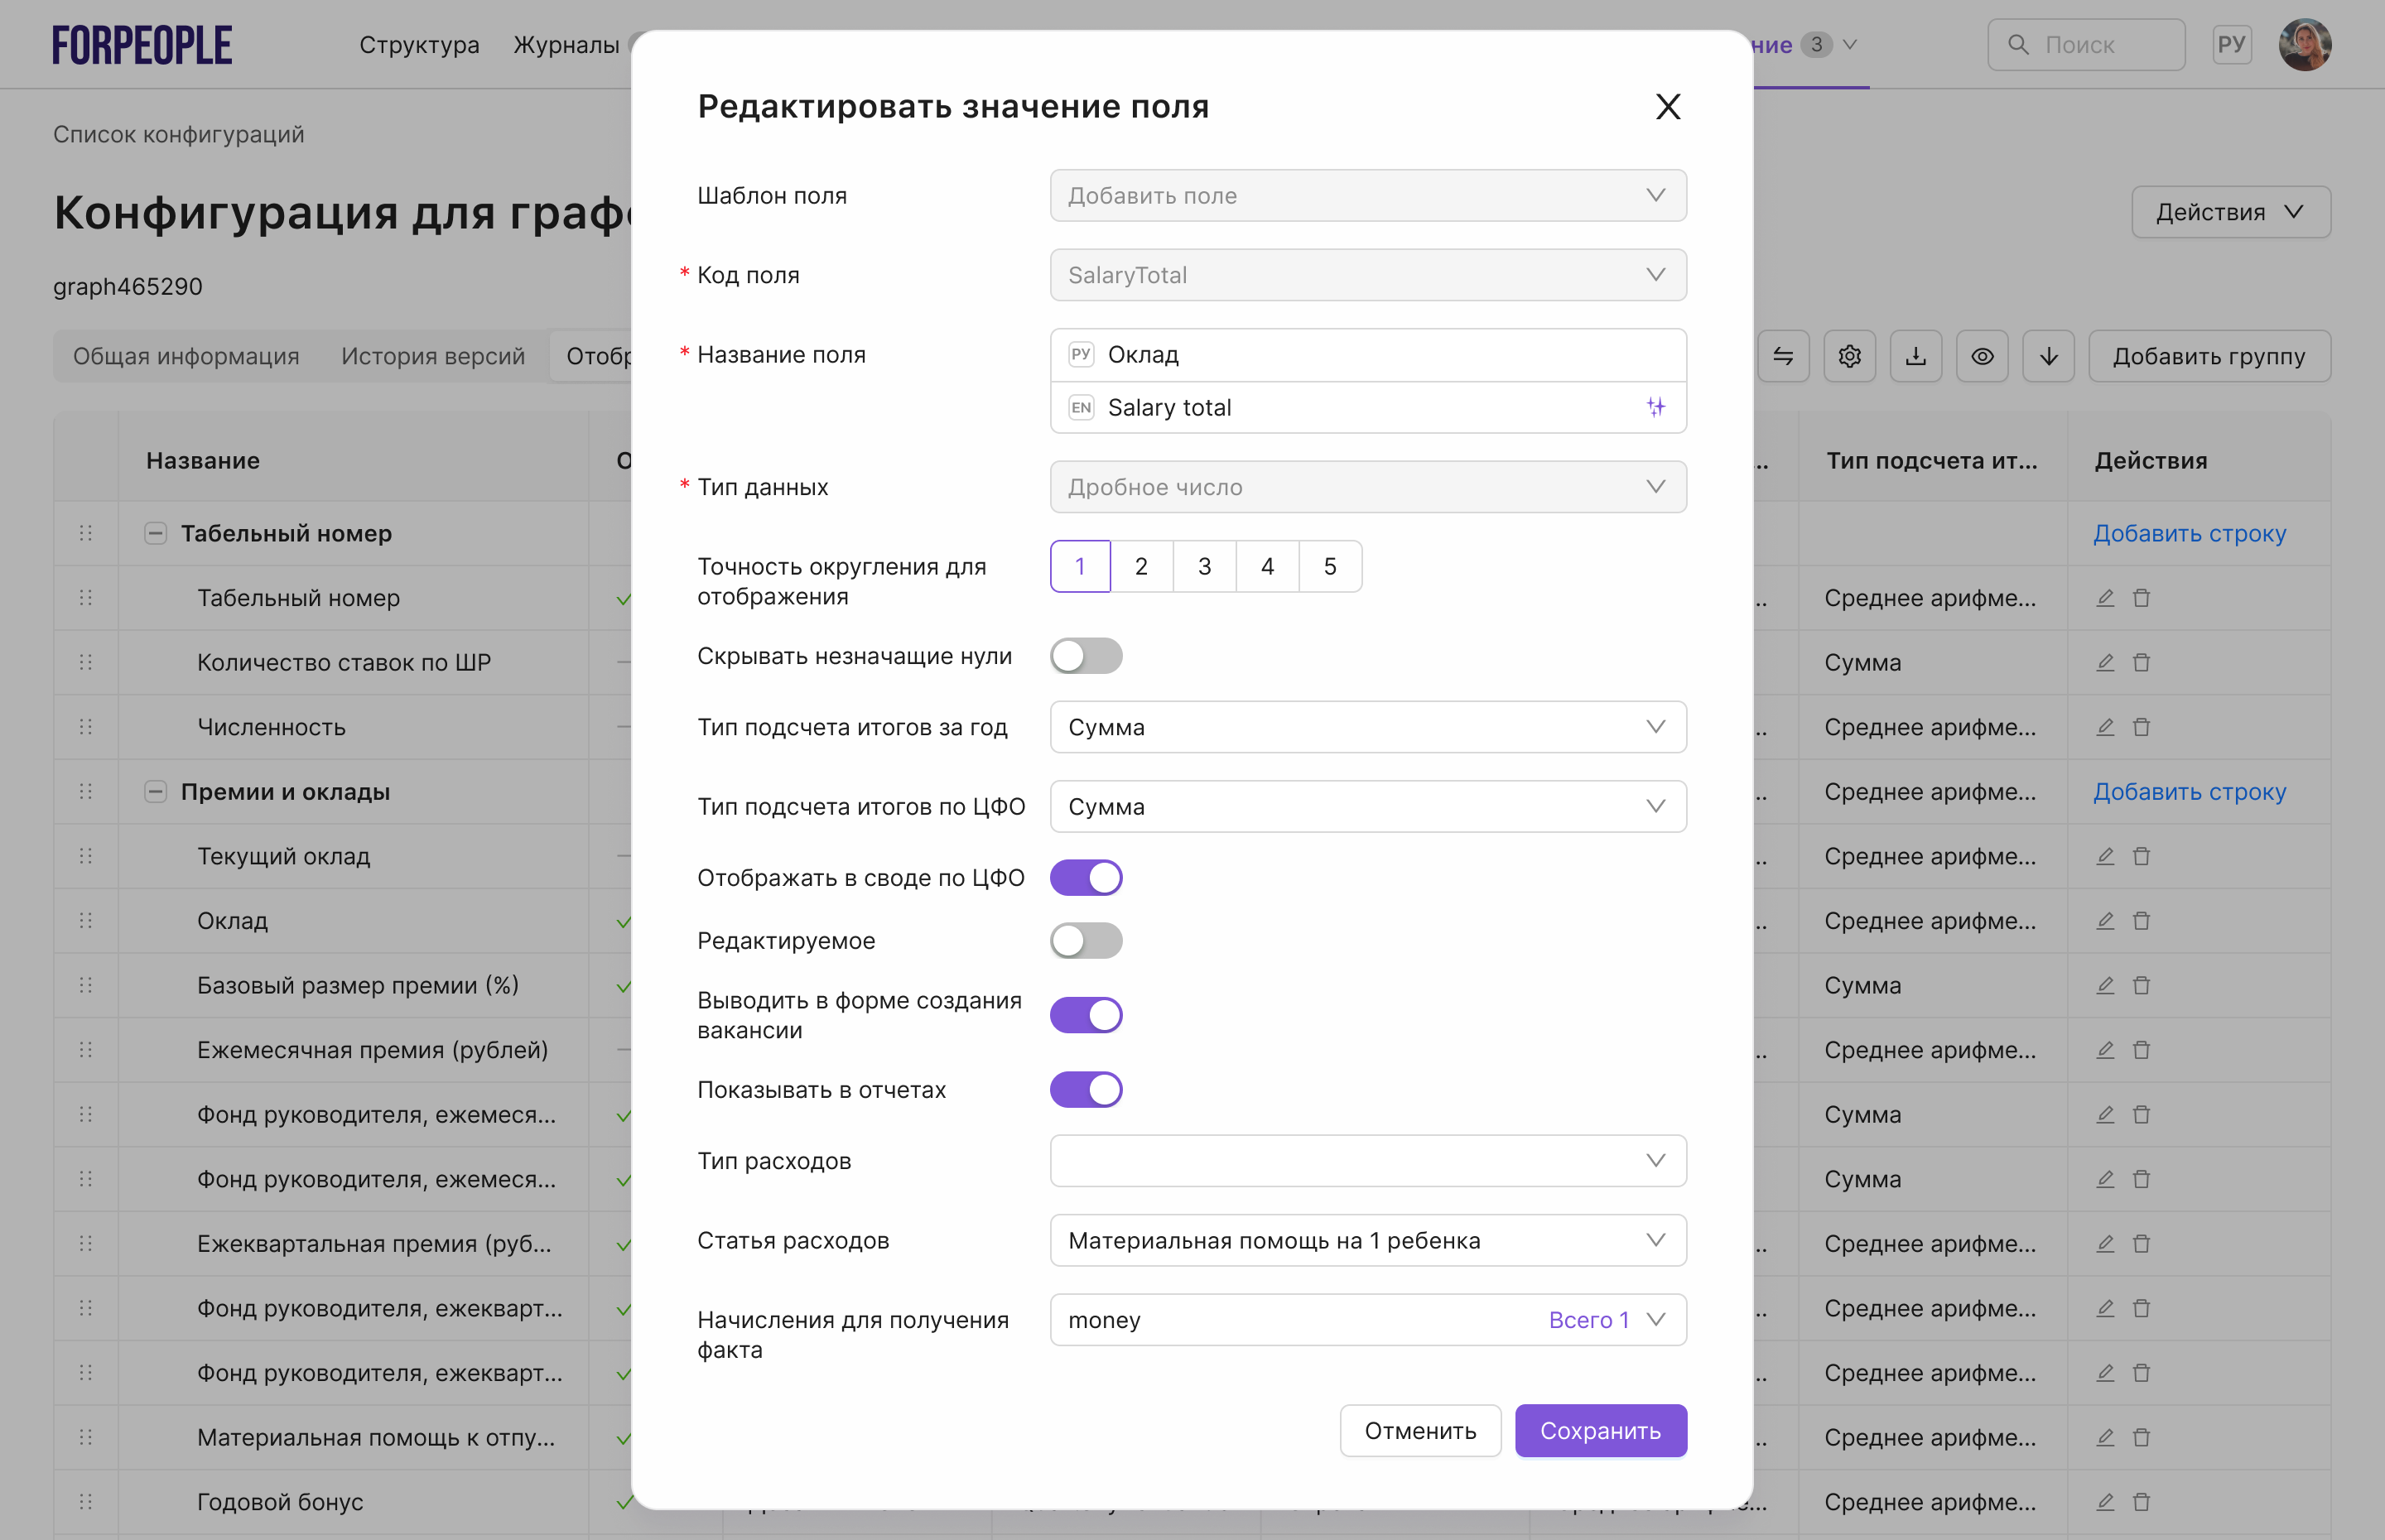Click edit pencil for Количество ставок по ШР
Screen dimensions: 2385x1540
pos(2105,662)
